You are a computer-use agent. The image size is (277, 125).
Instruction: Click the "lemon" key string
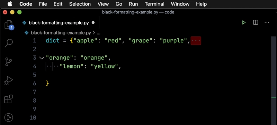[x=72, y=66]
